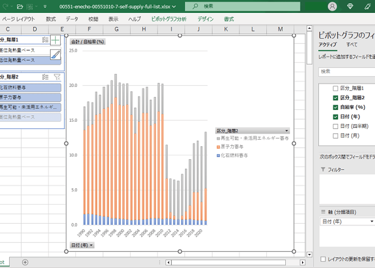This screenshot has height=268, width=375.
Task: Click the open folder icon
Action: click(x=20, y=6)
